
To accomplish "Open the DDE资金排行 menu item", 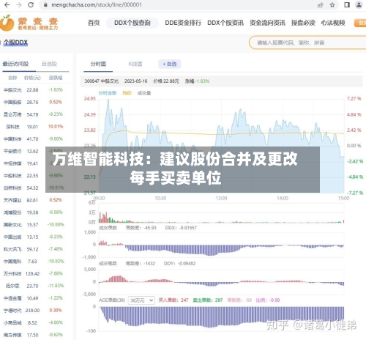I will pyautogui.click(x=183, y=23).
